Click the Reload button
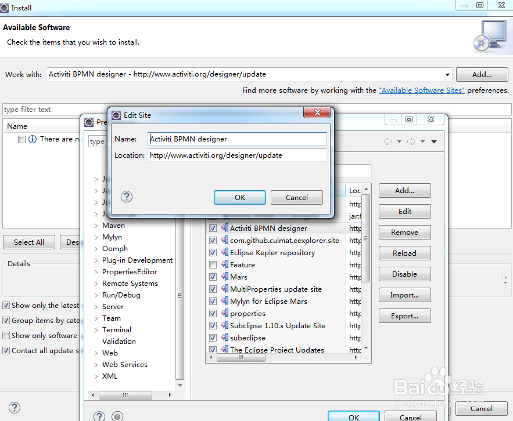 click(404, 253)
